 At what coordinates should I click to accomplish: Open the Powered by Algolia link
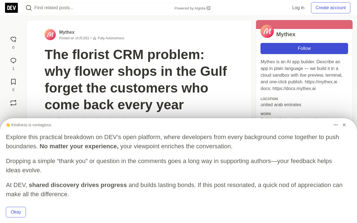point(192,8)
